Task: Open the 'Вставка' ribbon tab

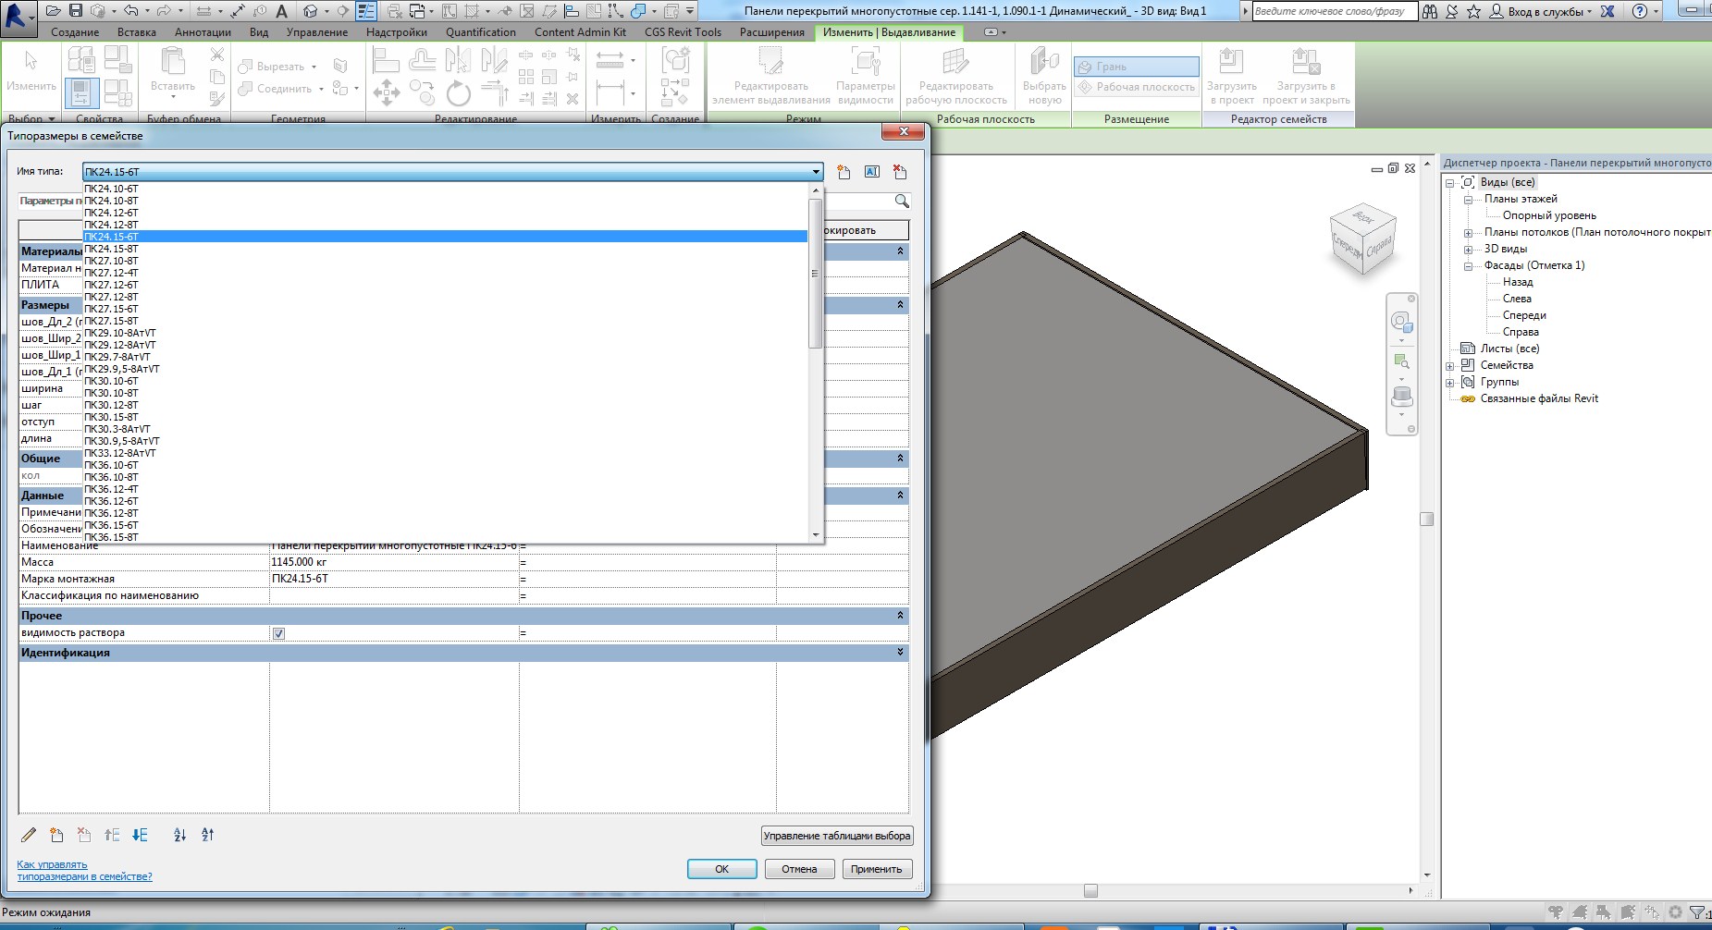Action: pyautogui.click(x=137, y=32)
